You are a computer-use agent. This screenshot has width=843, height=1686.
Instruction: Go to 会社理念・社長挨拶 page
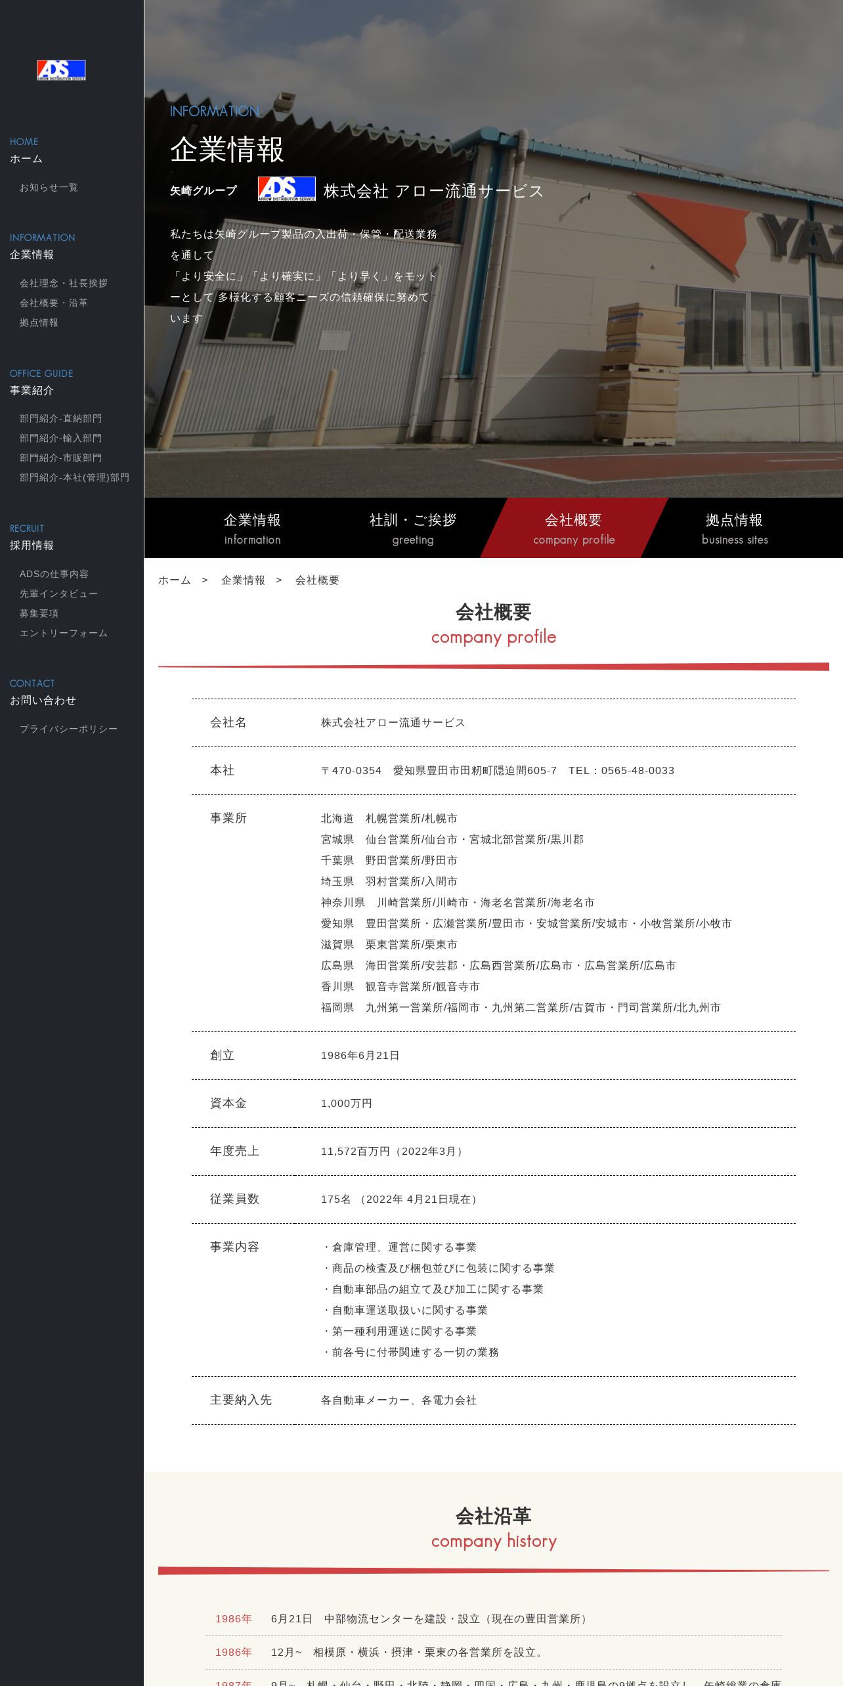coord(64,284)
